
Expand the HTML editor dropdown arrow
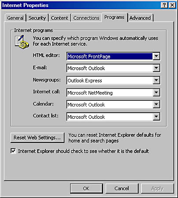tap(156, 56)
